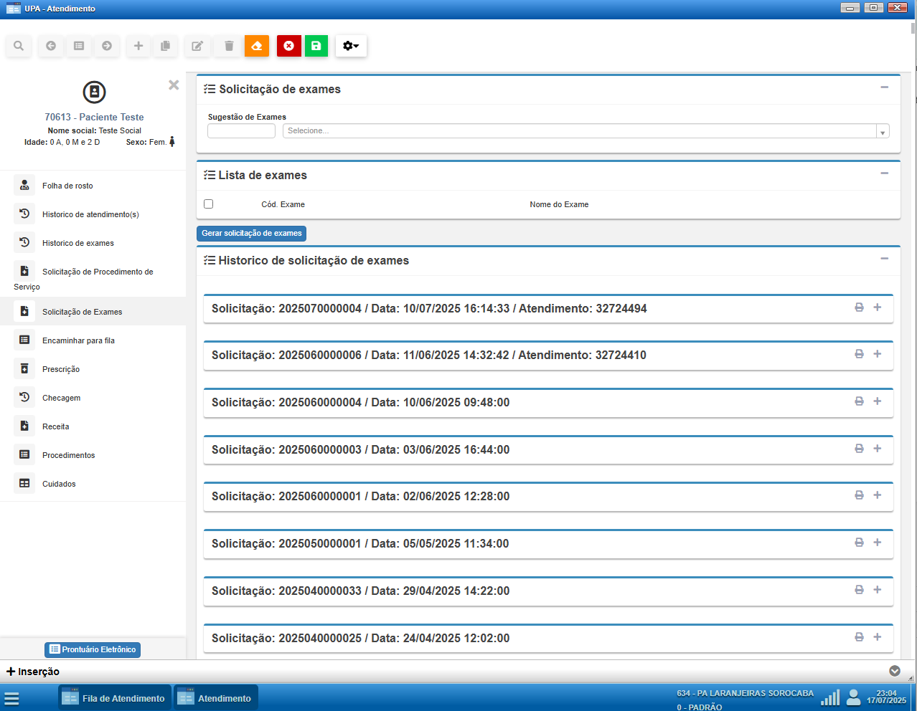Expand solicitação 2025060000006 details
The height and width of the screenshot is (711, 917).
pos(877,354)
